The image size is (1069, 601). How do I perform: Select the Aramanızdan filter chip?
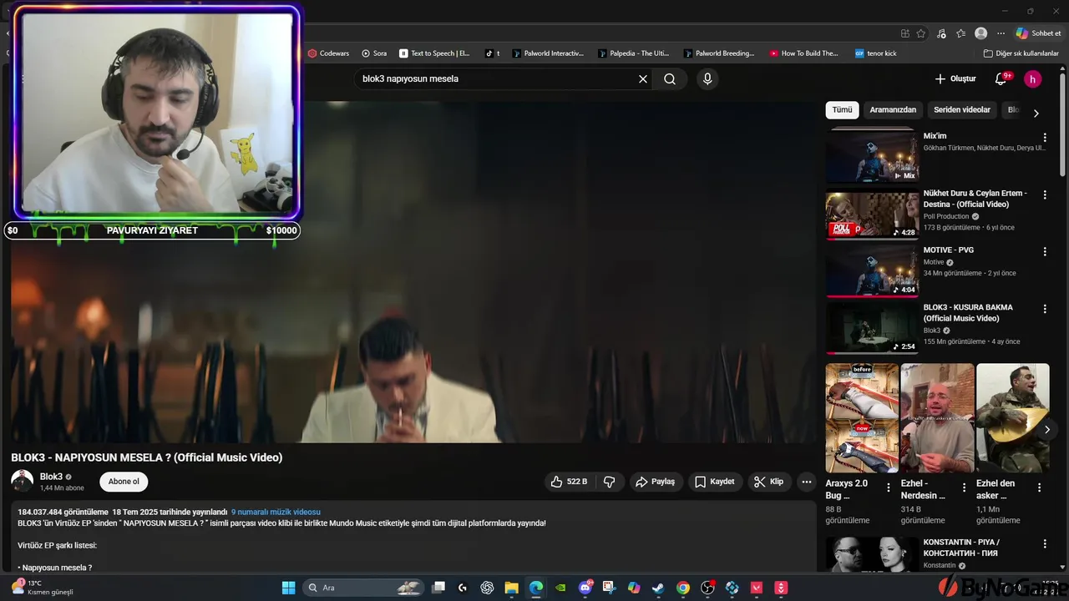click(x=893, y=110)
